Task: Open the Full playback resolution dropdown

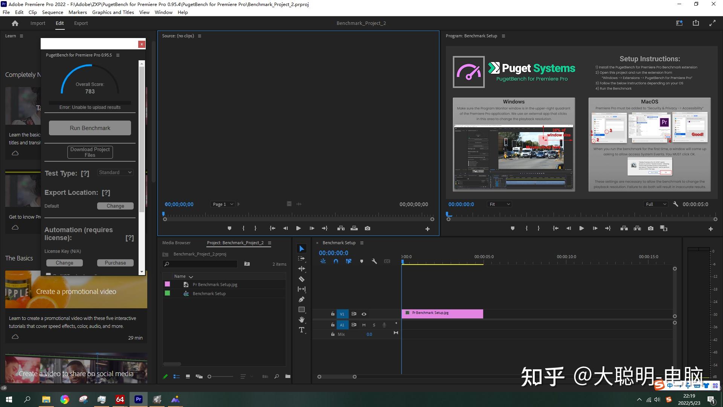Action: coord(656,204)
